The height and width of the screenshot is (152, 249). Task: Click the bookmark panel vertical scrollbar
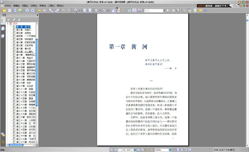coord(37,72)
